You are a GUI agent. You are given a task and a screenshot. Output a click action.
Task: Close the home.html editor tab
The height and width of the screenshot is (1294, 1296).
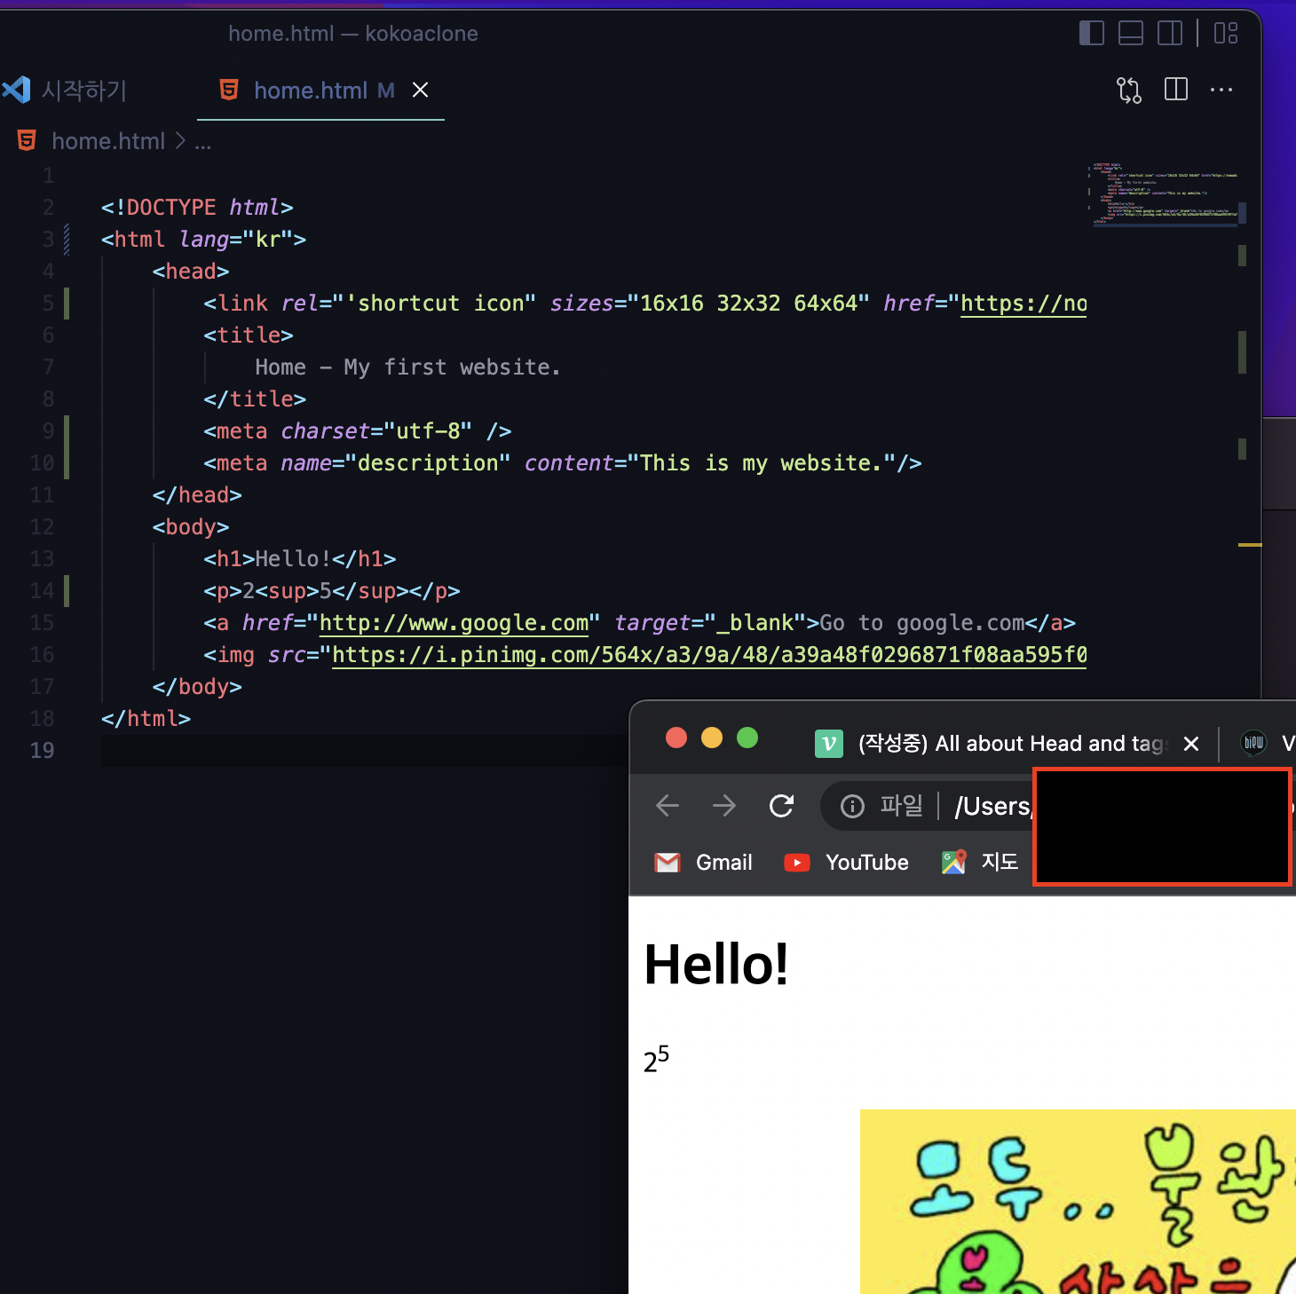pos(421,90)
